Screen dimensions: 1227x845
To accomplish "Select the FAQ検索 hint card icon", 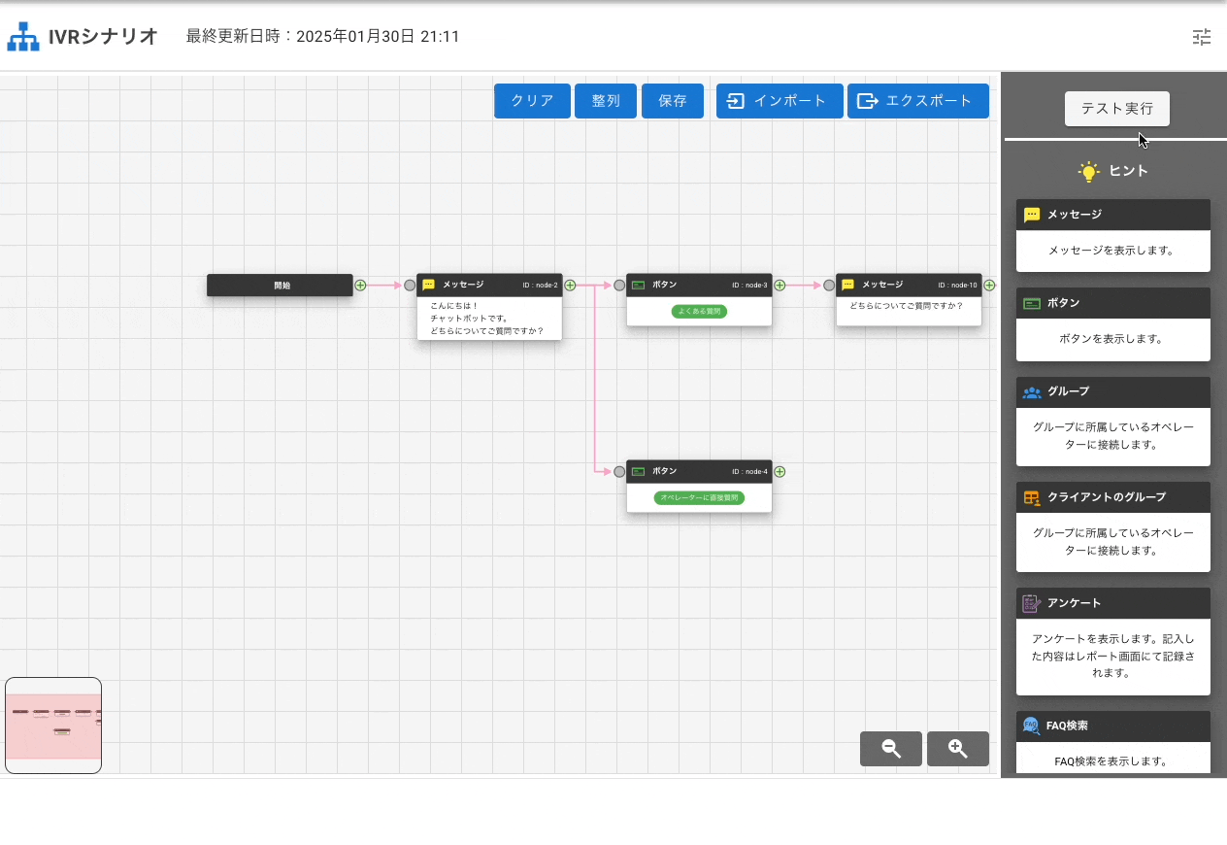I will click(x=1031, y=727).
